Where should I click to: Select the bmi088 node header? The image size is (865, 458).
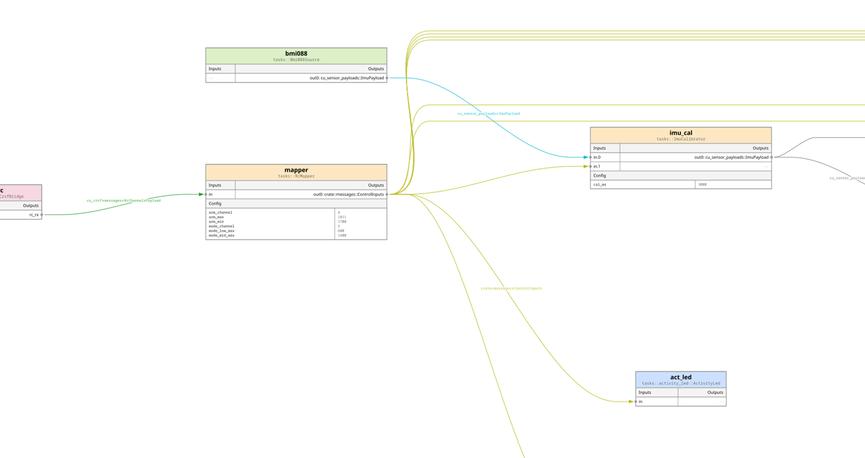tap(296, 54)
